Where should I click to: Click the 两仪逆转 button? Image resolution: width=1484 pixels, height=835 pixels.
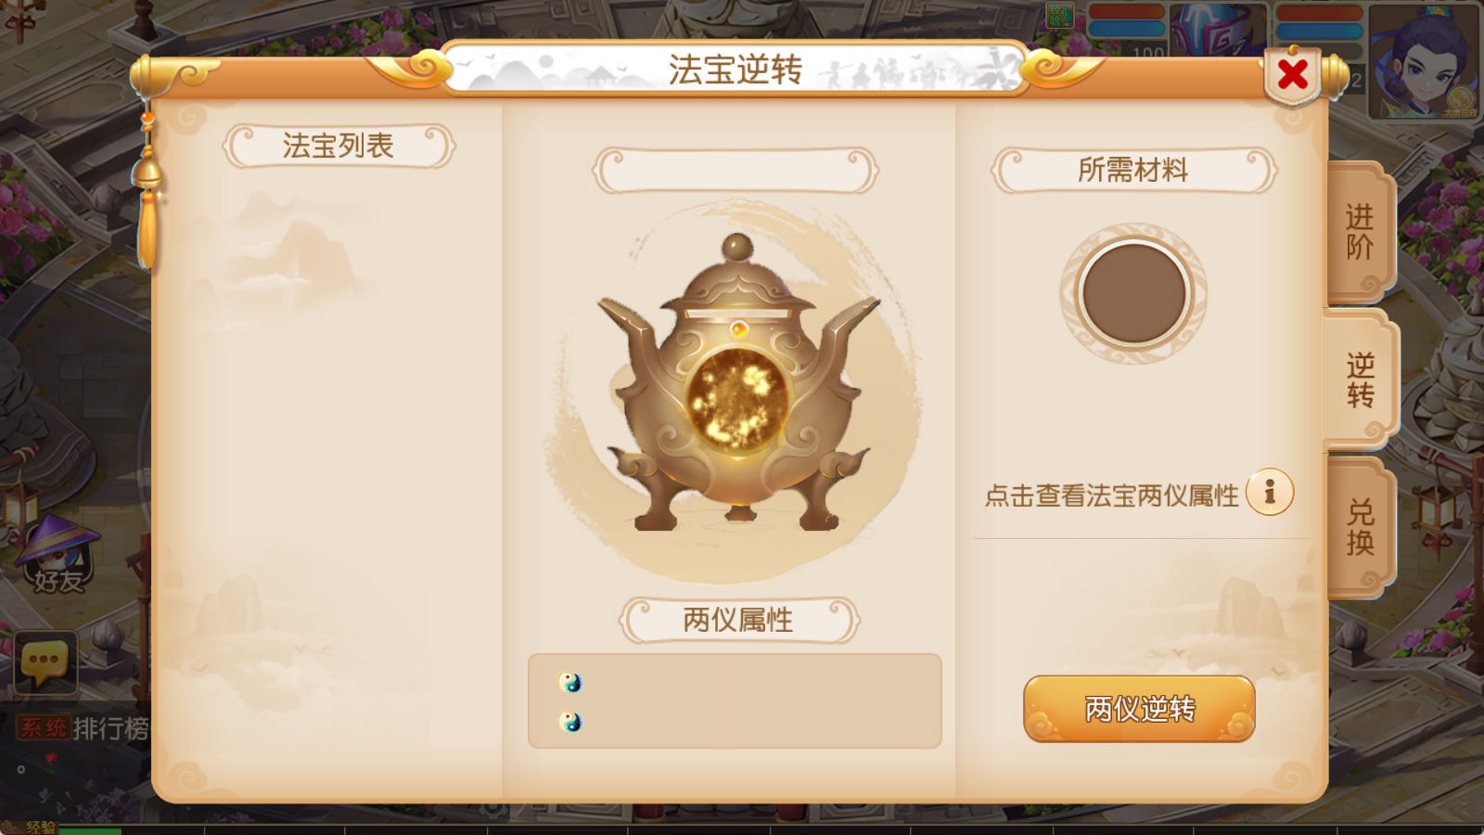tap(1139, 709)
